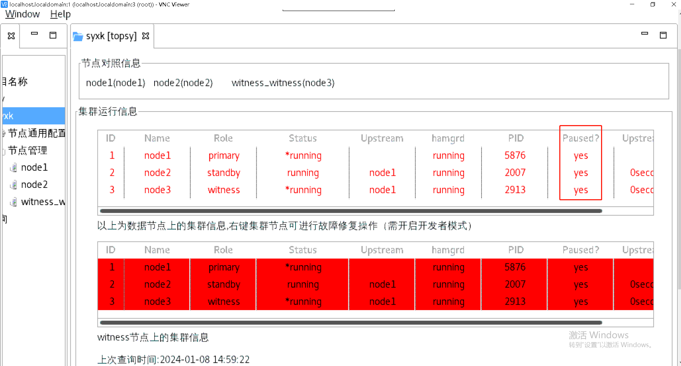Image resolution: width=681 pixels, height=366 pixels.
Task: Select witness_w node in the tree
Action: point(43,202)
